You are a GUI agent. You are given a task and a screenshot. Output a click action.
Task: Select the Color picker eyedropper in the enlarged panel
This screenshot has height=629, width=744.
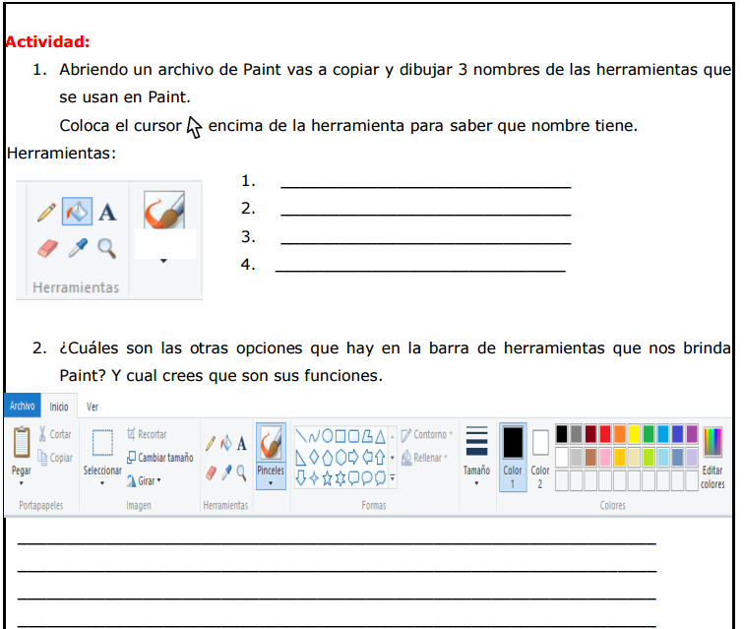(x=78, y=248)
